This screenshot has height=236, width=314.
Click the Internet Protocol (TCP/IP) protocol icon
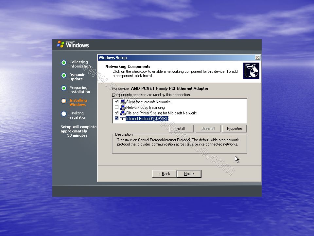tap(123, 119)
